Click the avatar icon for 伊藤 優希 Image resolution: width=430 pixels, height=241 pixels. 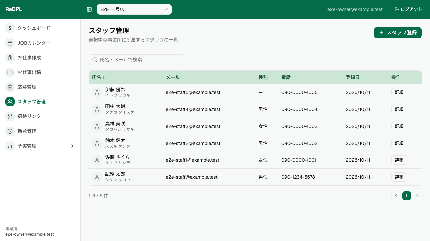point(97,92)
